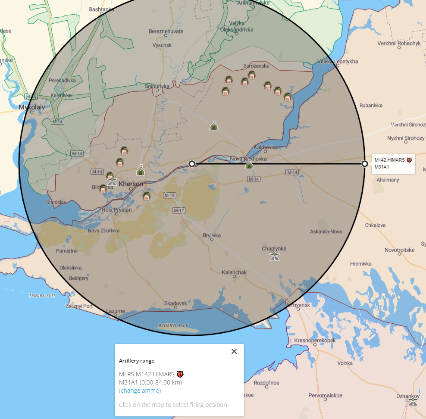Viewport: 426px width, 419px height.
Task: Click the range radius handle on circle edge
Action: (x=365, y=163)
